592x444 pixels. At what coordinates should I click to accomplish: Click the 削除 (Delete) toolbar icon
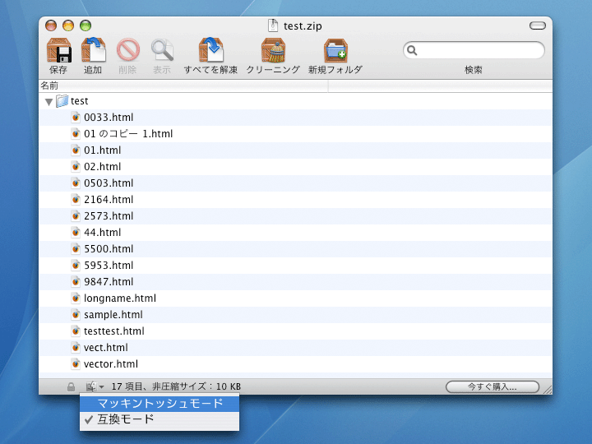click(x=128, y=50)
